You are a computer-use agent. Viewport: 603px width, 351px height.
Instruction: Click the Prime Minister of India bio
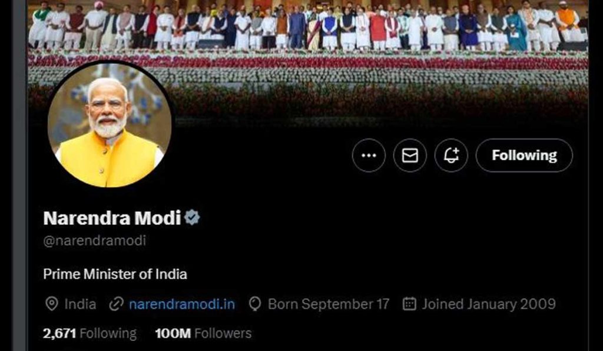115,273
